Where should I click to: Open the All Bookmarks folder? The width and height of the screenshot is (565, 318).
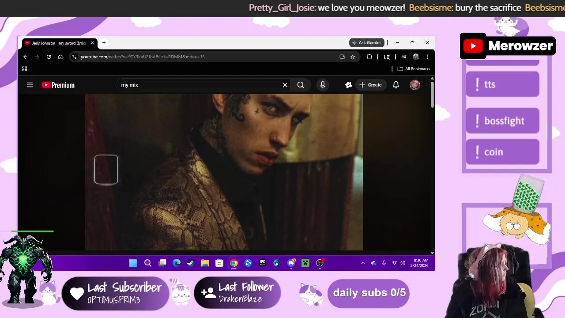[414, 69]
